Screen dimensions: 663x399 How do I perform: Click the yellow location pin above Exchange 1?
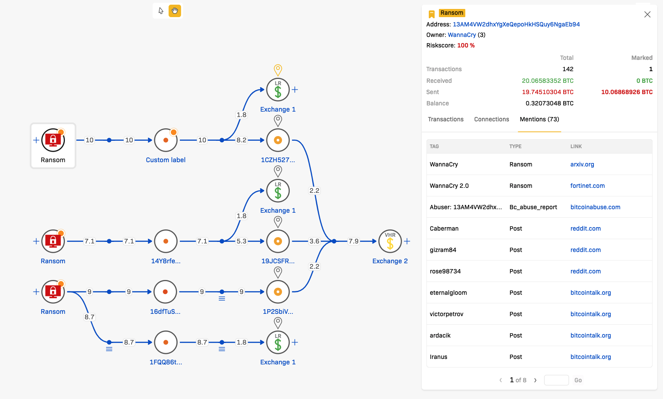tap(278, 70)
